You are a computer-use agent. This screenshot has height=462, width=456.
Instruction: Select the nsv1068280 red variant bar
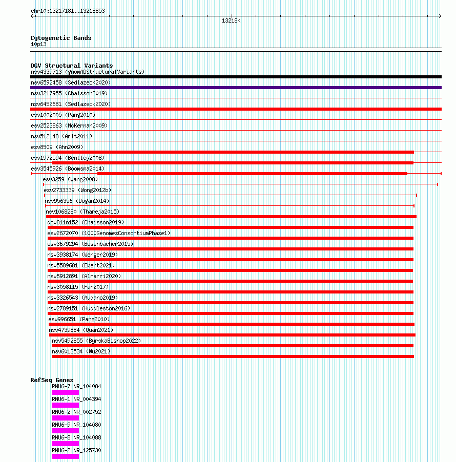click(x=231, y=217)
